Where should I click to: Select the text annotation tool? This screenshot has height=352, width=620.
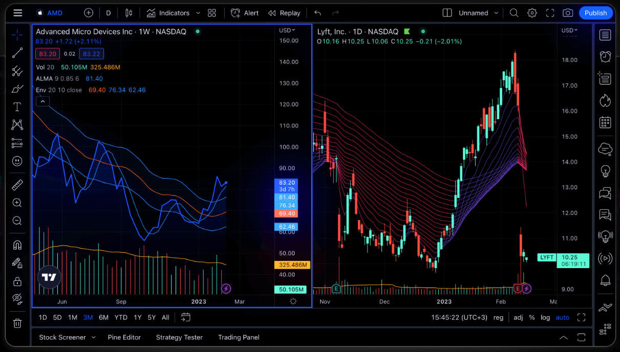(17, 106)
